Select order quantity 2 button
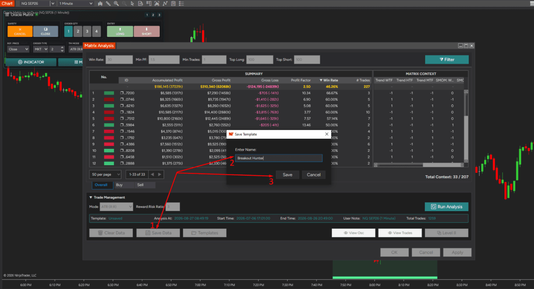 pyautogui.click(x=78, y=31)
